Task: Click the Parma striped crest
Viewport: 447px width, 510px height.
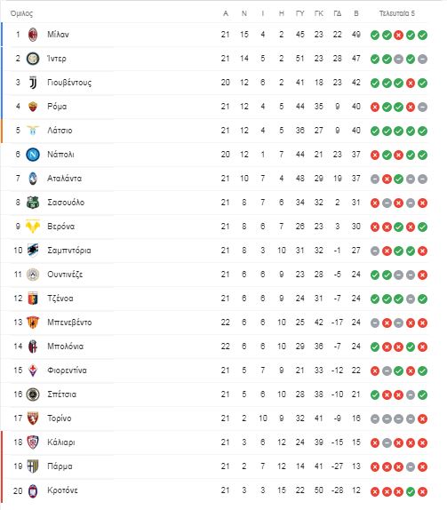Action: point(33,466)
